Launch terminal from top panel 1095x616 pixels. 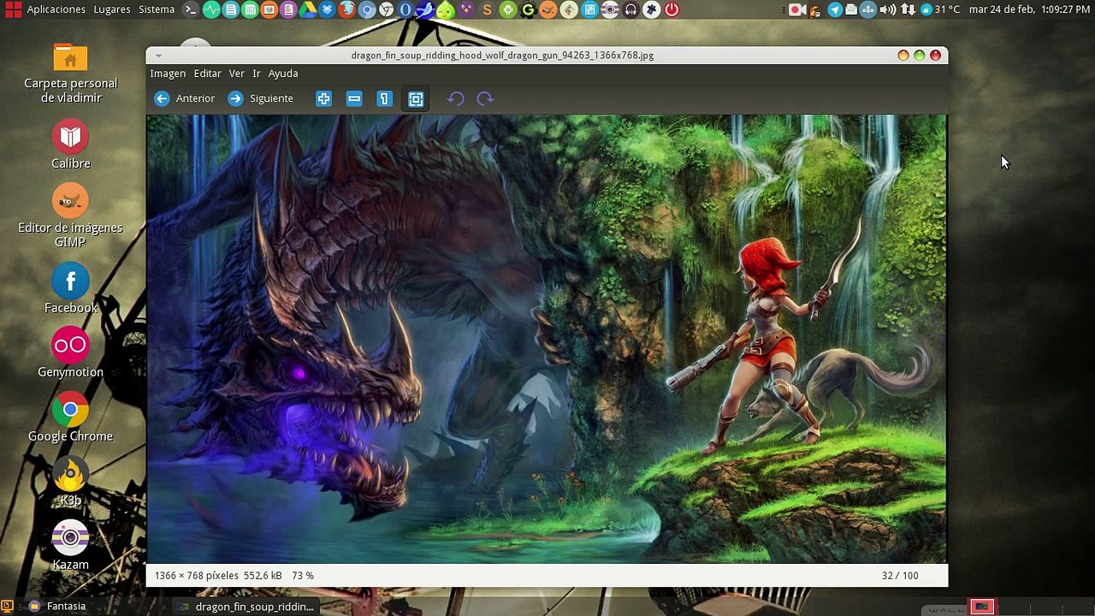coord(191,9)
